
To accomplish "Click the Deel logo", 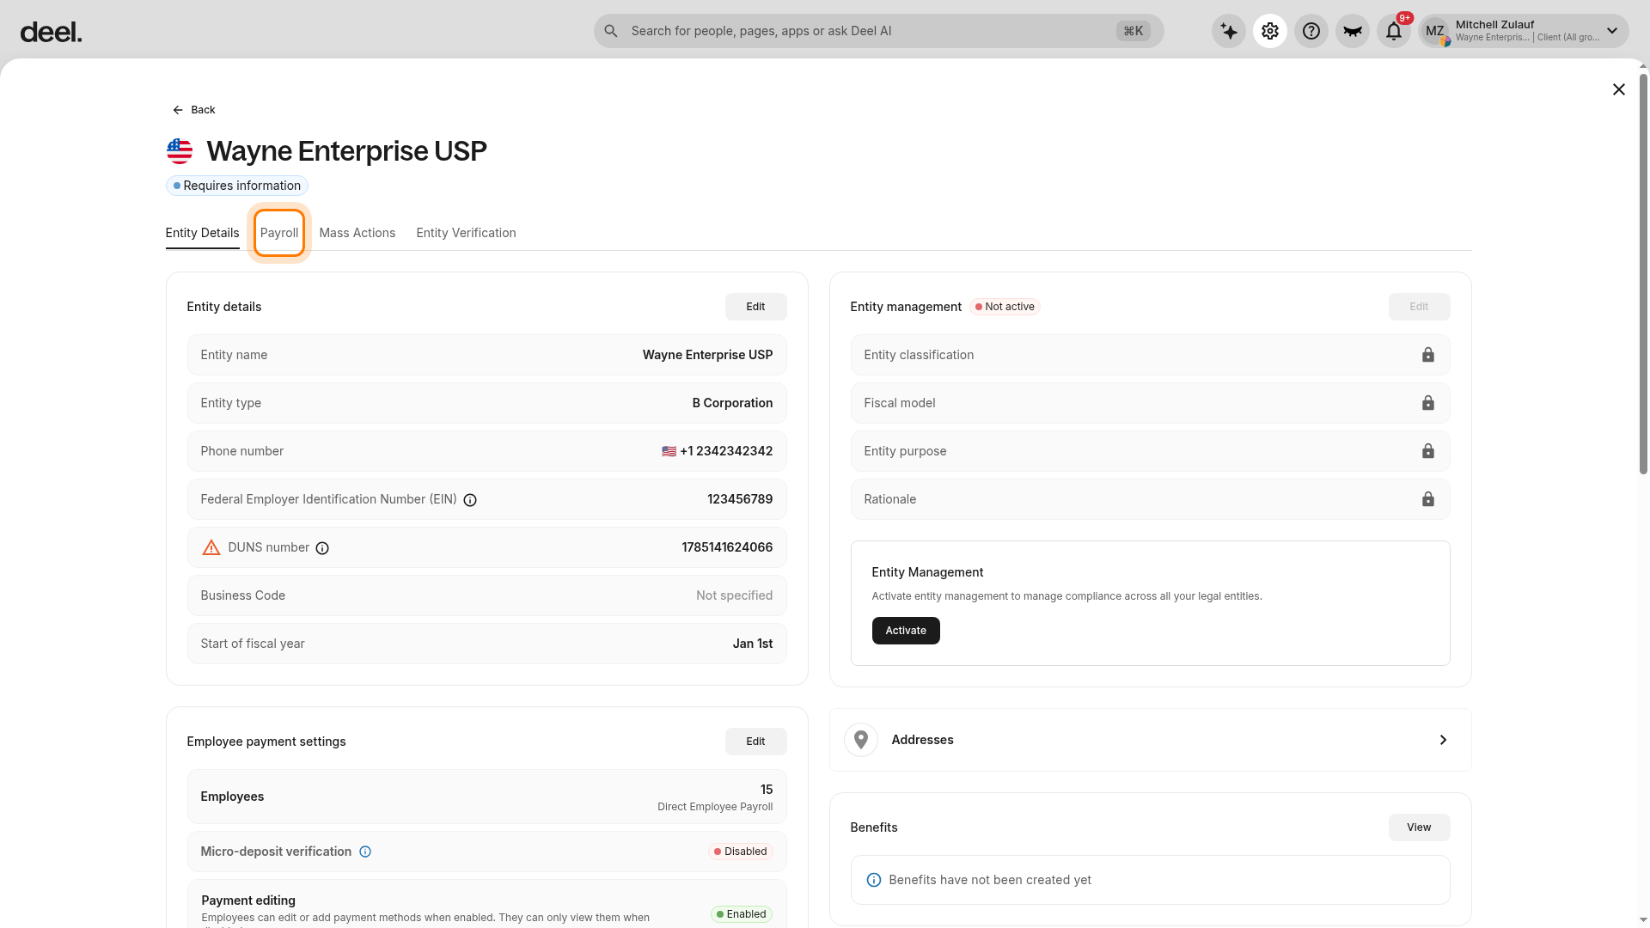I will [x=51, y=32].
